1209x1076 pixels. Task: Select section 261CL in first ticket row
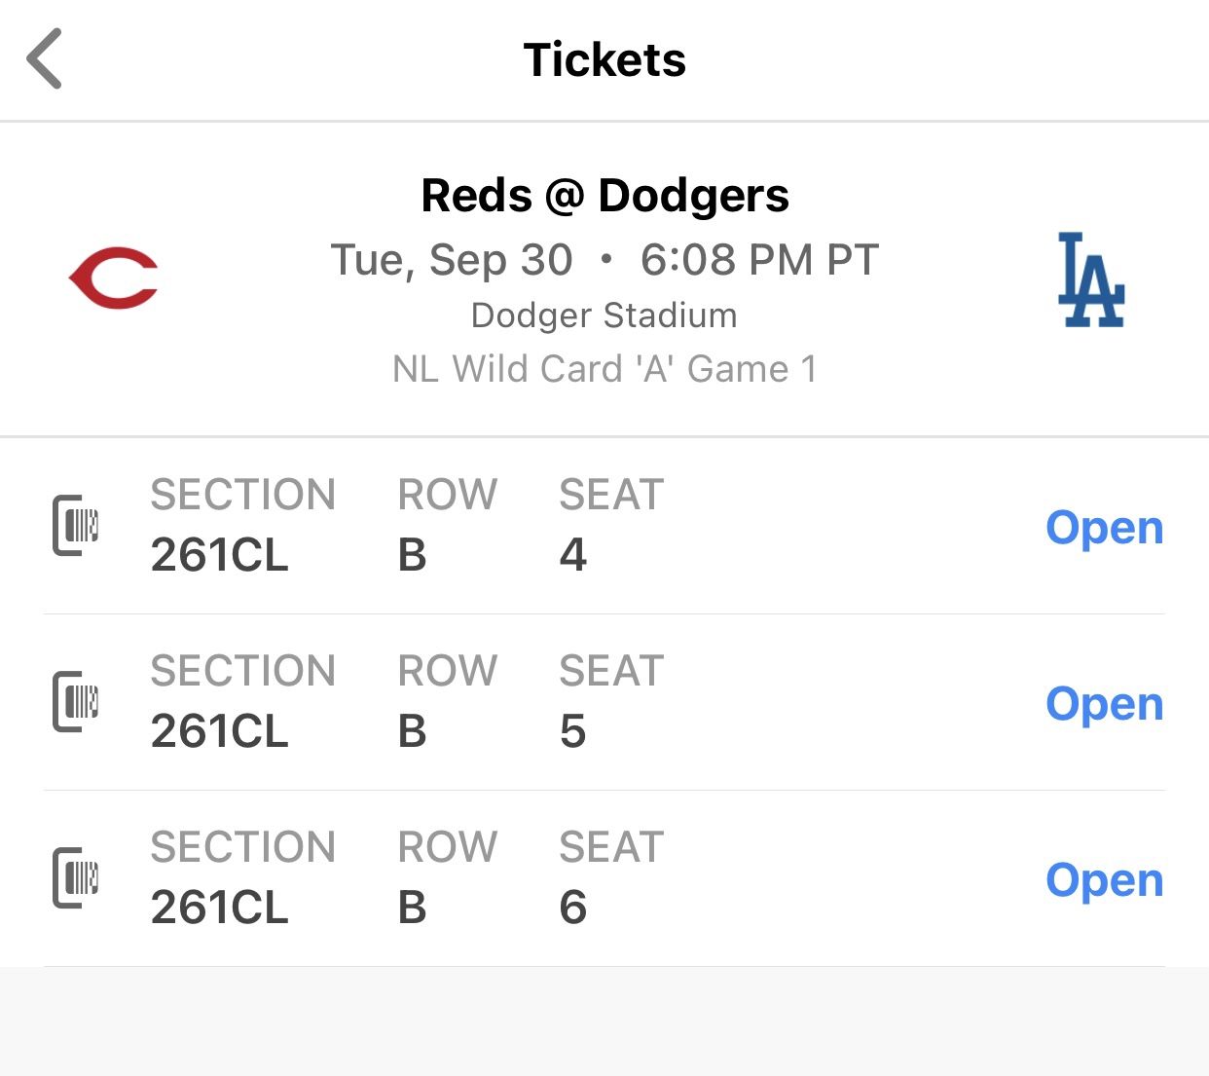pos(220,555)
